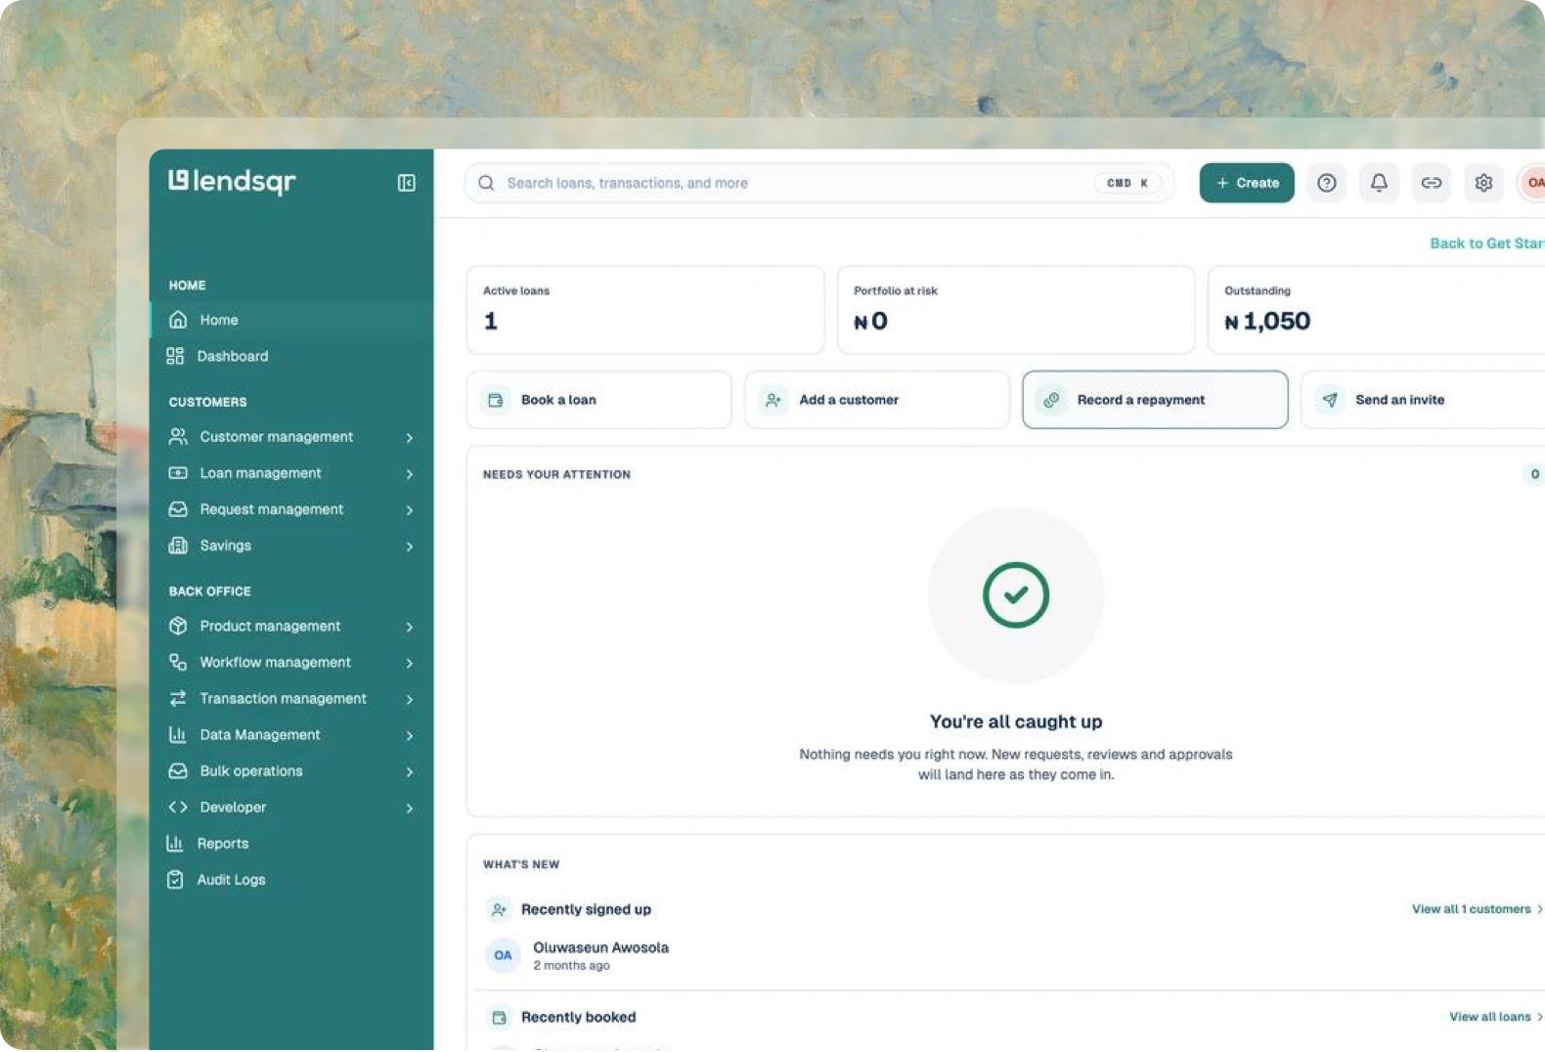Screen dimensions: 1545x1052
Task: Click Add a customer button
Action: [x=877, y=400]
